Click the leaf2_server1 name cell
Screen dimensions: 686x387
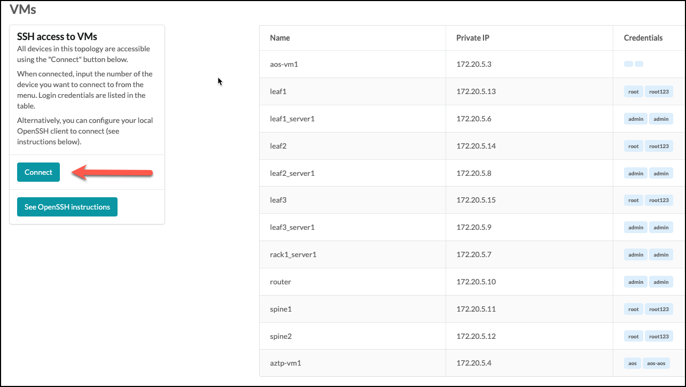coord(292,173)
